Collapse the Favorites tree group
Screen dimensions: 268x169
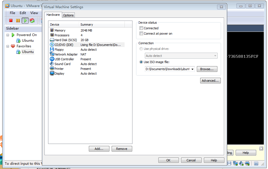click(8, 46)
